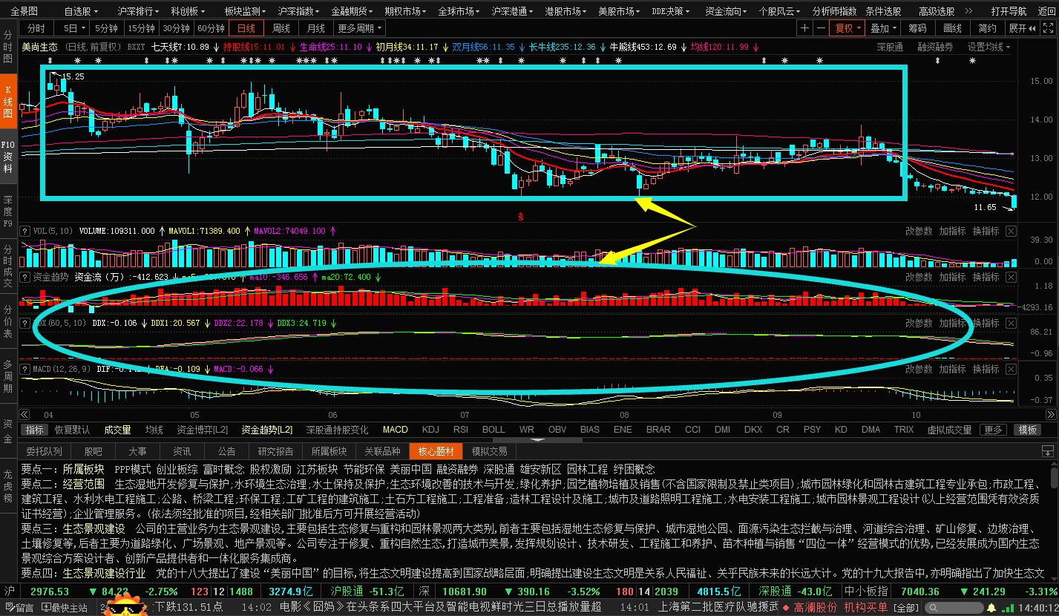Click 加指标 in the DDX panel

[x=953, y=323]
